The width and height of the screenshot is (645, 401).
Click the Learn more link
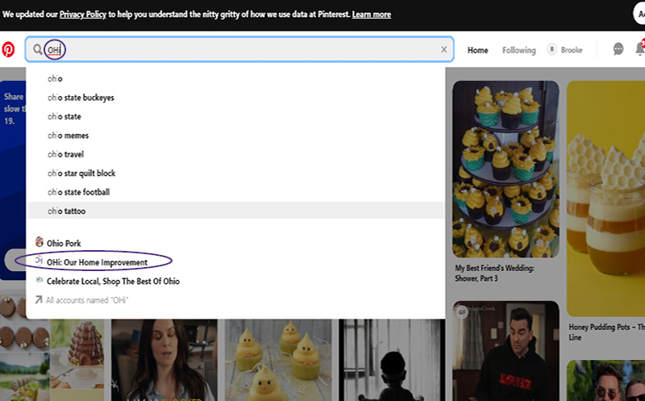point(372,15)
